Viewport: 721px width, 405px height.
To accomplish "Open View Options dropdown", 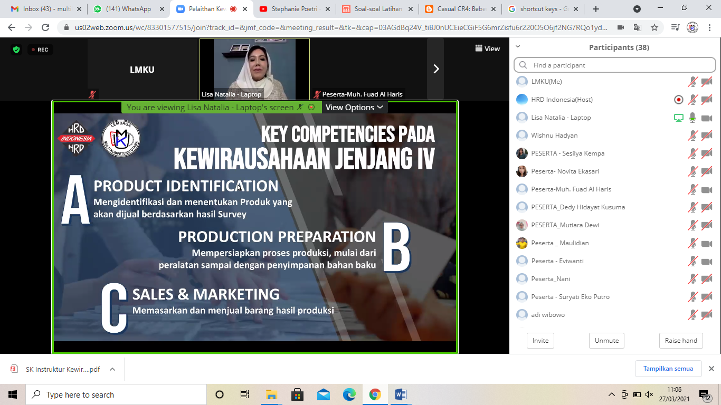I will click(x=354, y=107).
